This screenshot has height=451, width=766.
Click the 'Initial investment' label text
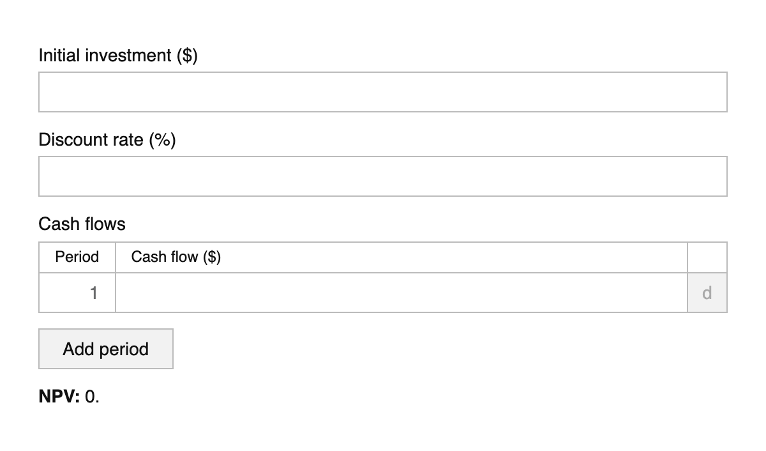[105, 56]
